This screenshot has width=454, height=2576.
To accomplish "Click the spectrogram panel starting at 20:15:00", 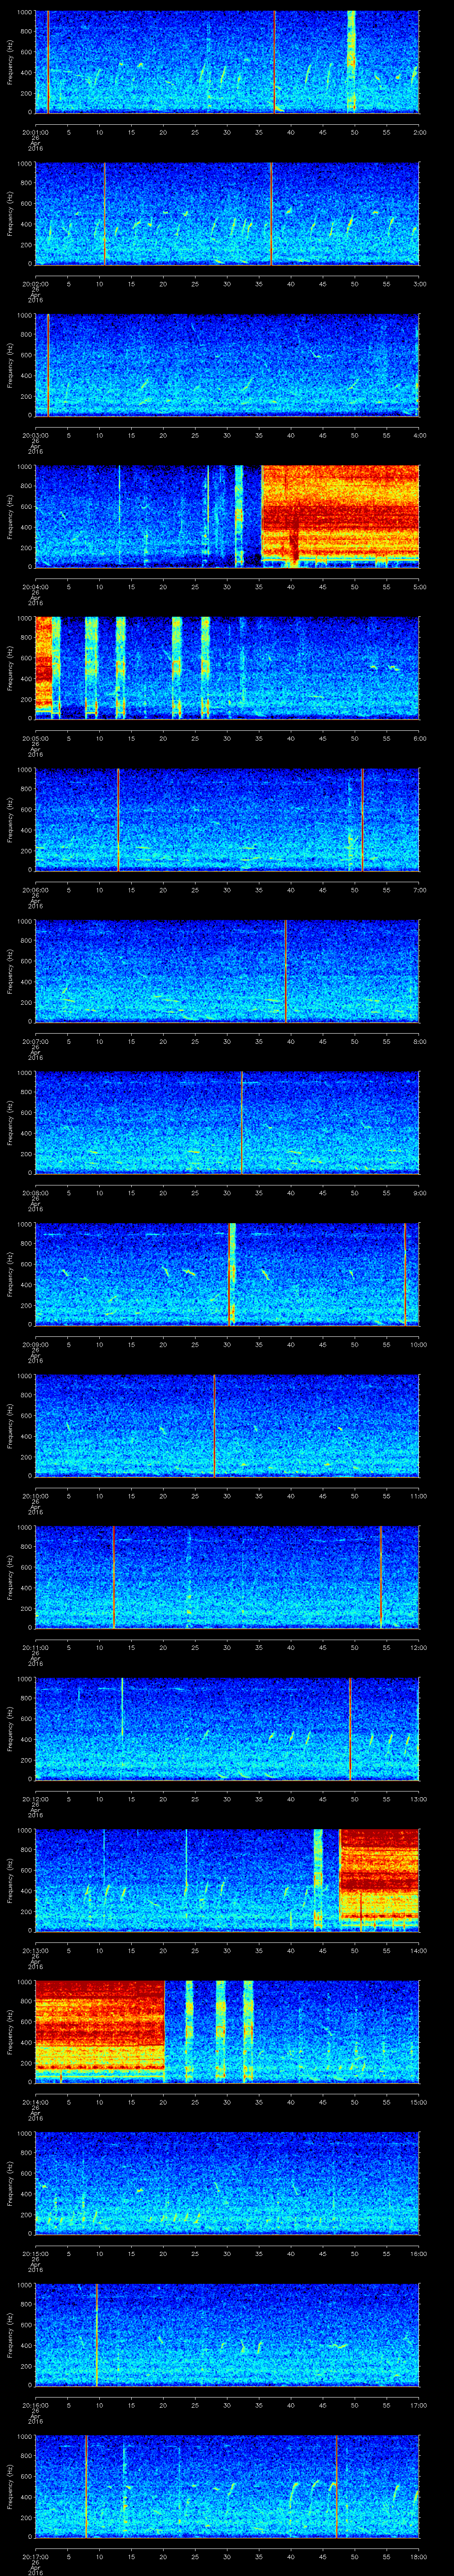I will pyautogui.click(x=227, y=2183).
